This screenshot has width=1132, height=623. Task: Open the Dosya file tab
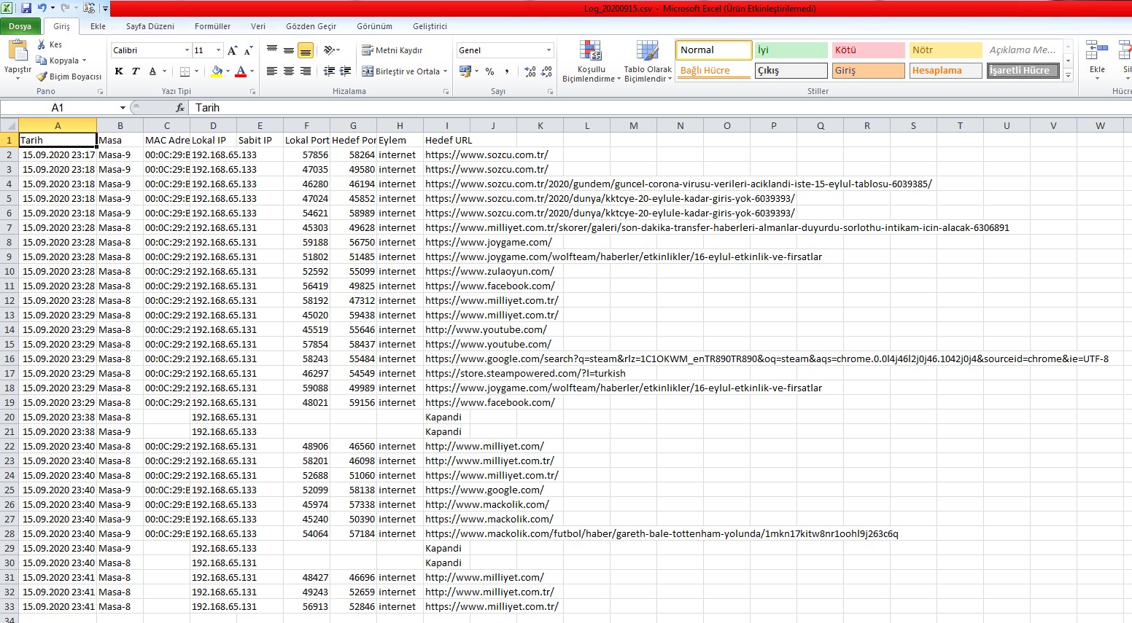[20, 26]
